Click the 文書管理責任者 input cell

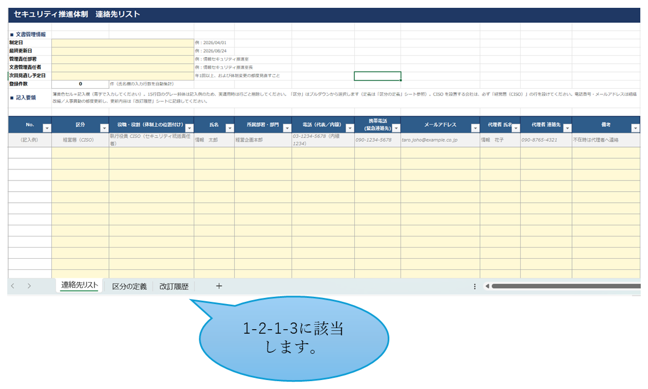coord(123,68)
